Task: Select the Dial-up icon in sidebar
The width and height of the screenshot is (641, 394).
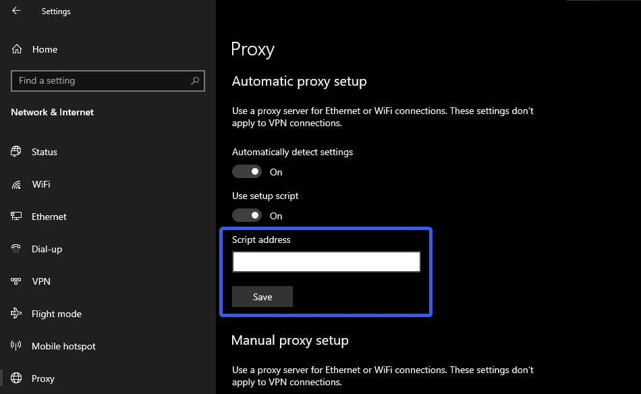Action: tap(17, 249)
